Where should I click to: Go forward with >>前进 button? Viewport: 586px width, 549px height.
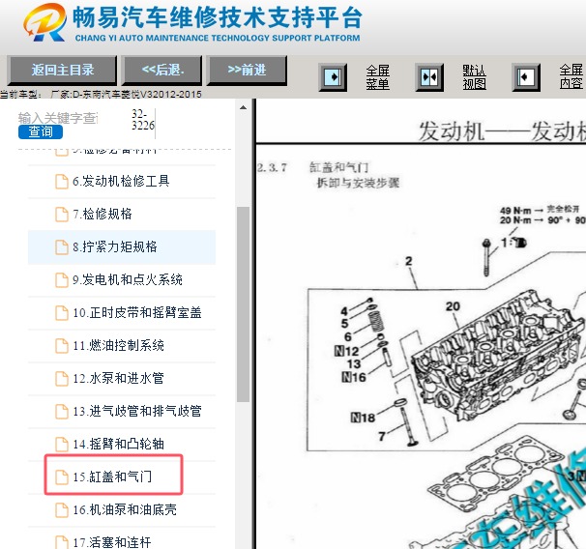click(247, 71)
